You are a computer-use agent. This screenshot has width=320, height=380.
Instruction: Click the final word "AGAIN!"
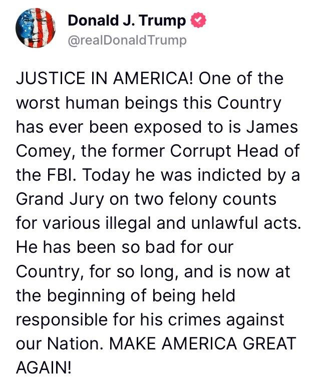click(45, 366)
